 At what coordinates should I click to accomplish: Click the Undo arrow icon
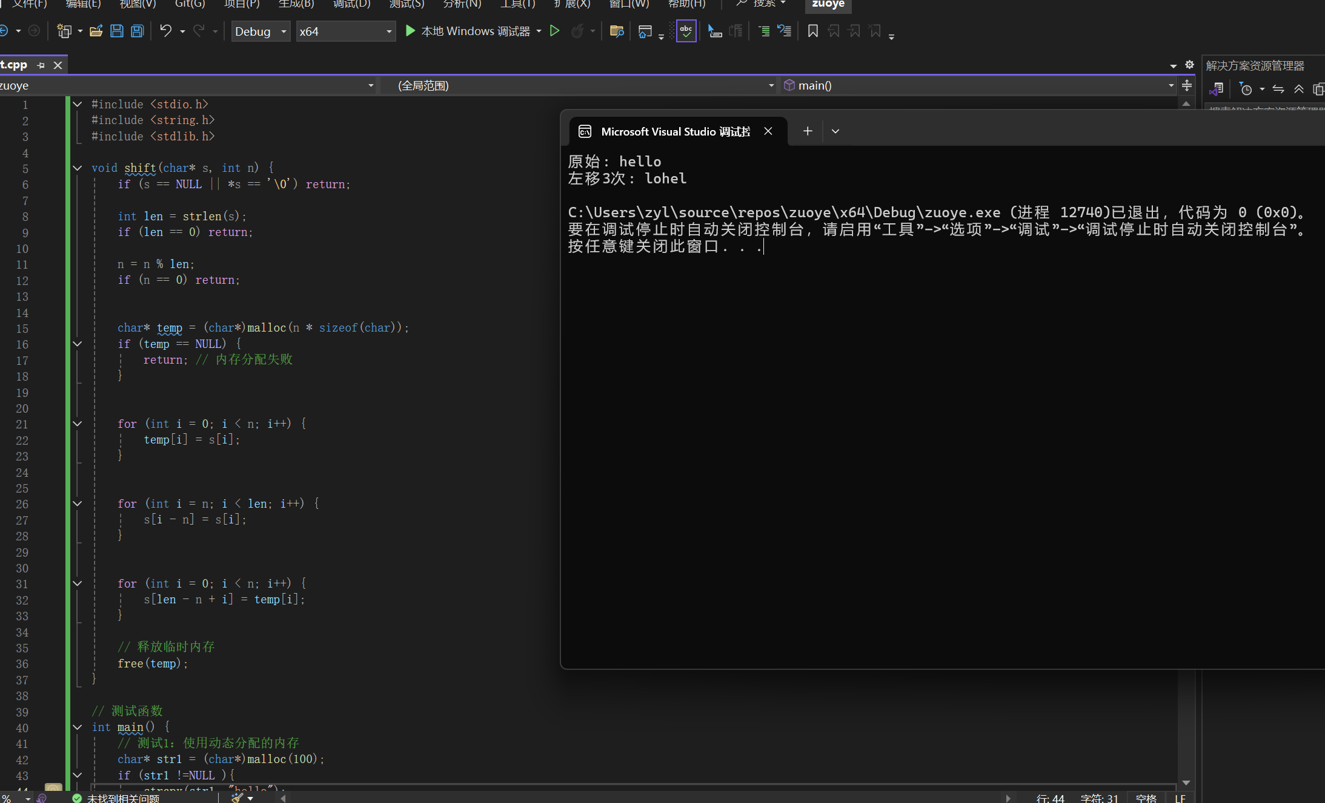(165, 31)
